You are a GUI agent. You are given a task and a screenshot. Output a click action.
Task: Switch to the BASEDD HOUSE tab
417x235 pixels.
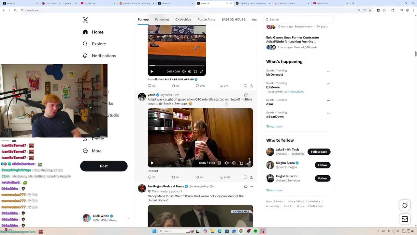(233, 20)
